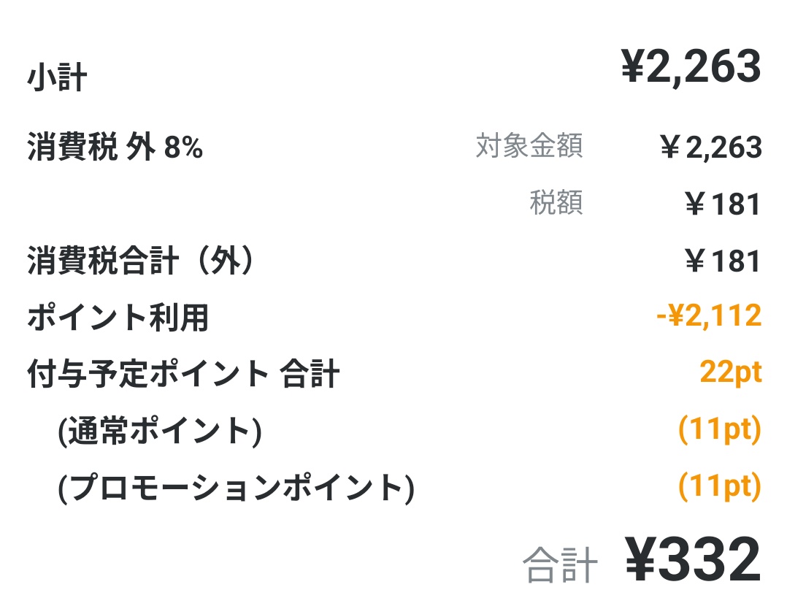Image resolution: width=787 pixels, height=598 pixels.
Task: Tap the ￥181 amount beside 税額
Action: point(723,205)
